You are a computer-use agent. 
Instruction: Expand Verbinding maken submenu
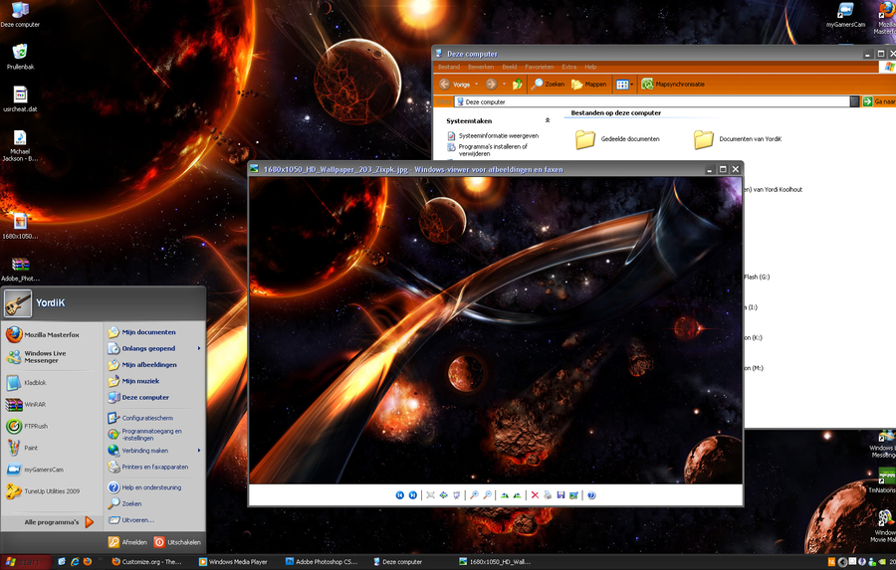154,451
